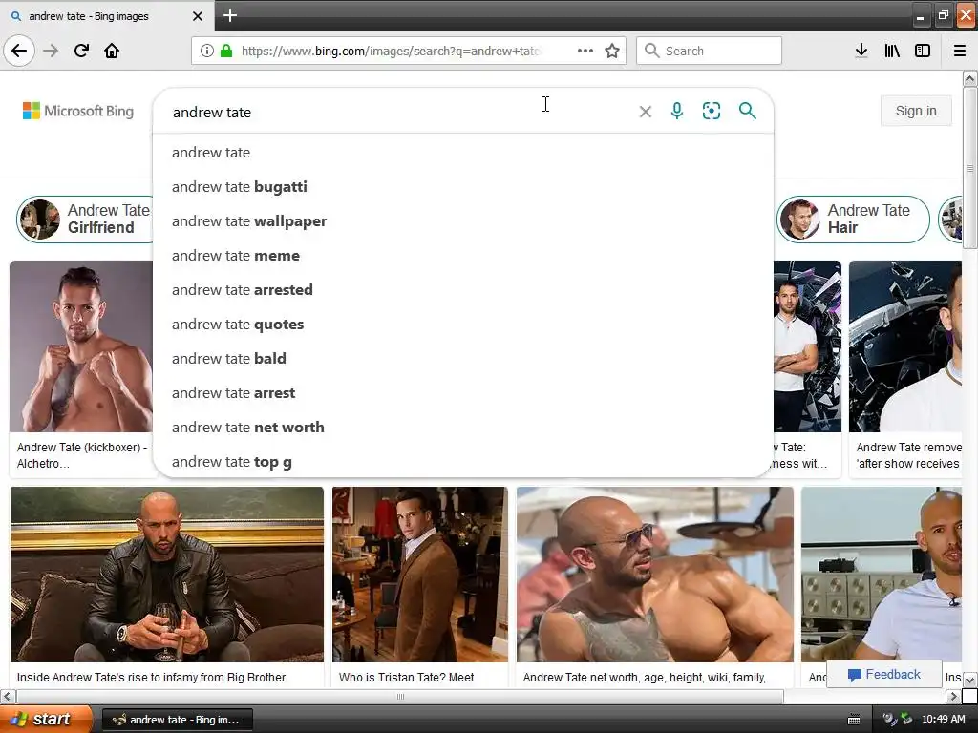Click the Microsoft Bing logo
This screenshot has width=978, height=733.
tap(78, 111)
